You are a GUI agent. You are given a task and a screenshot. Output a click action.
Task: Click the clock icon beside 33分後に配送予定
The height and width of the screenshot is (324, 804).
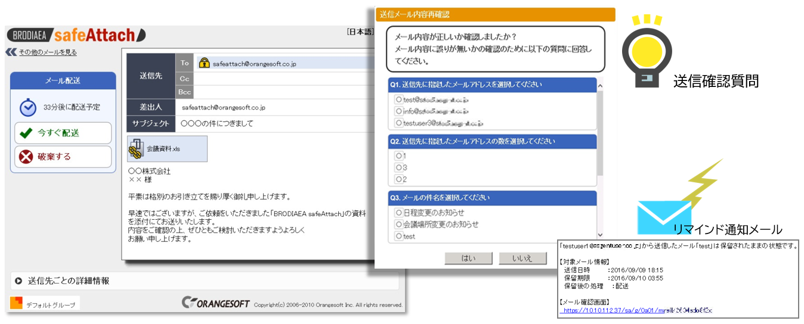(27, 107)
